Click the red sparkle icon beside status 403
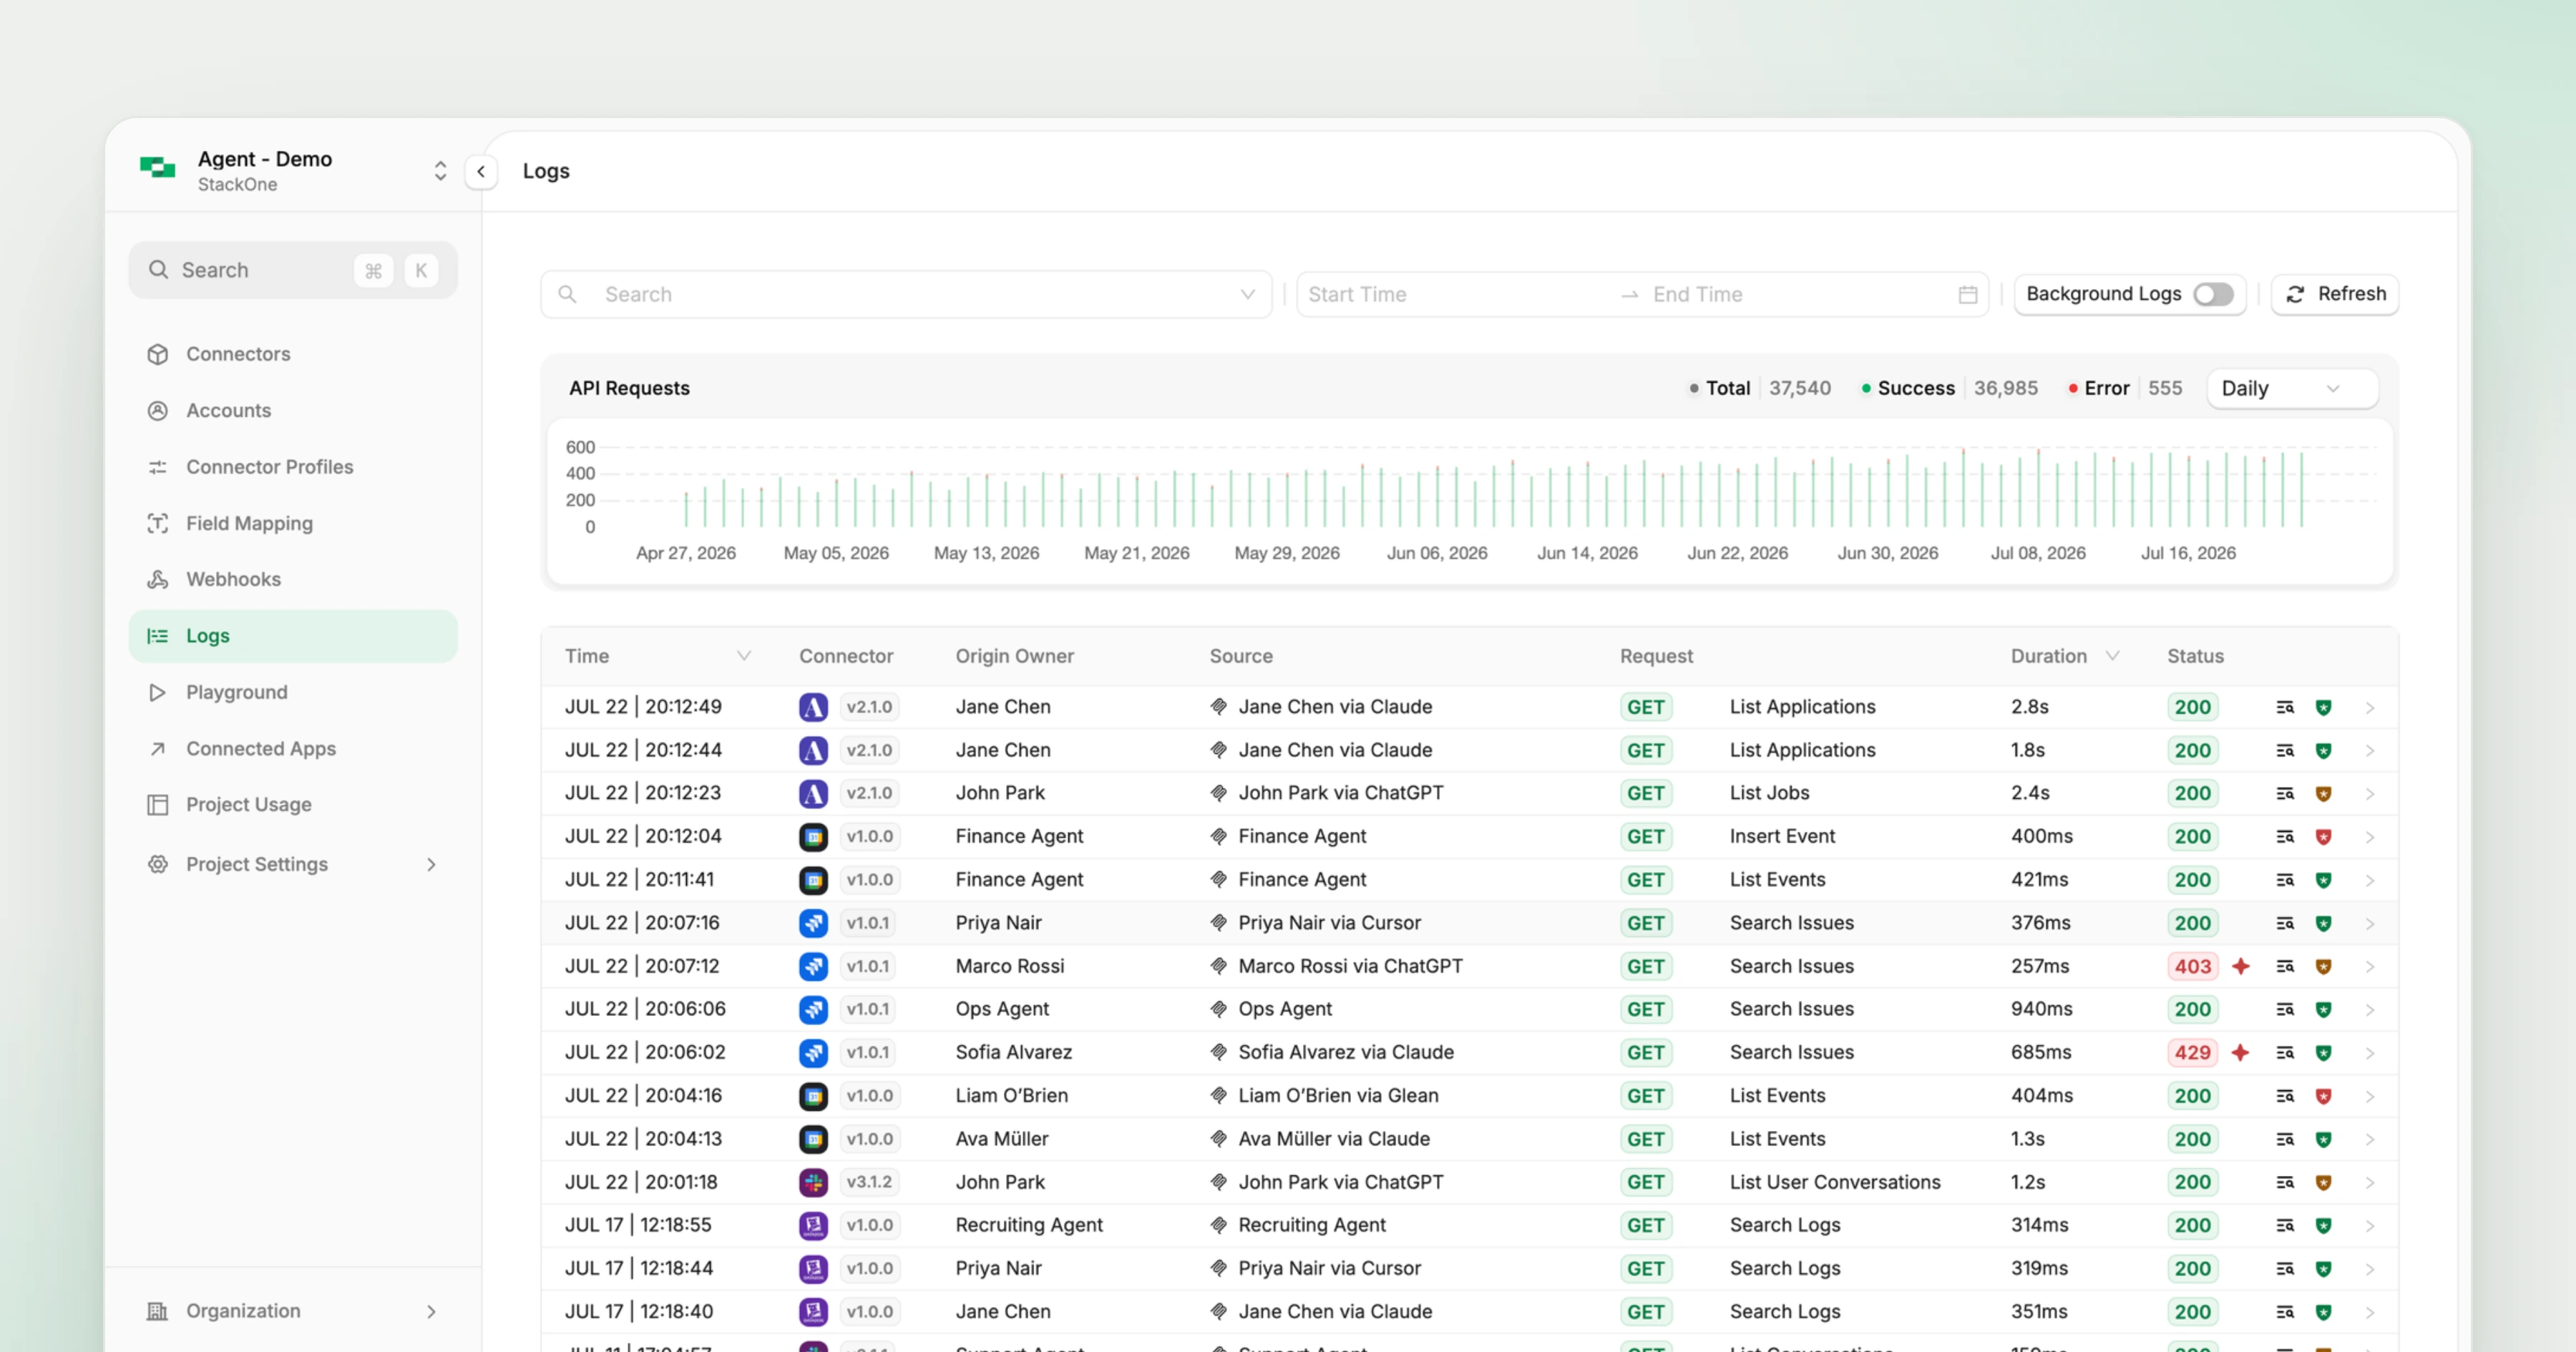Screen dimensions: 2576x1352 (x=2241, y=966)
